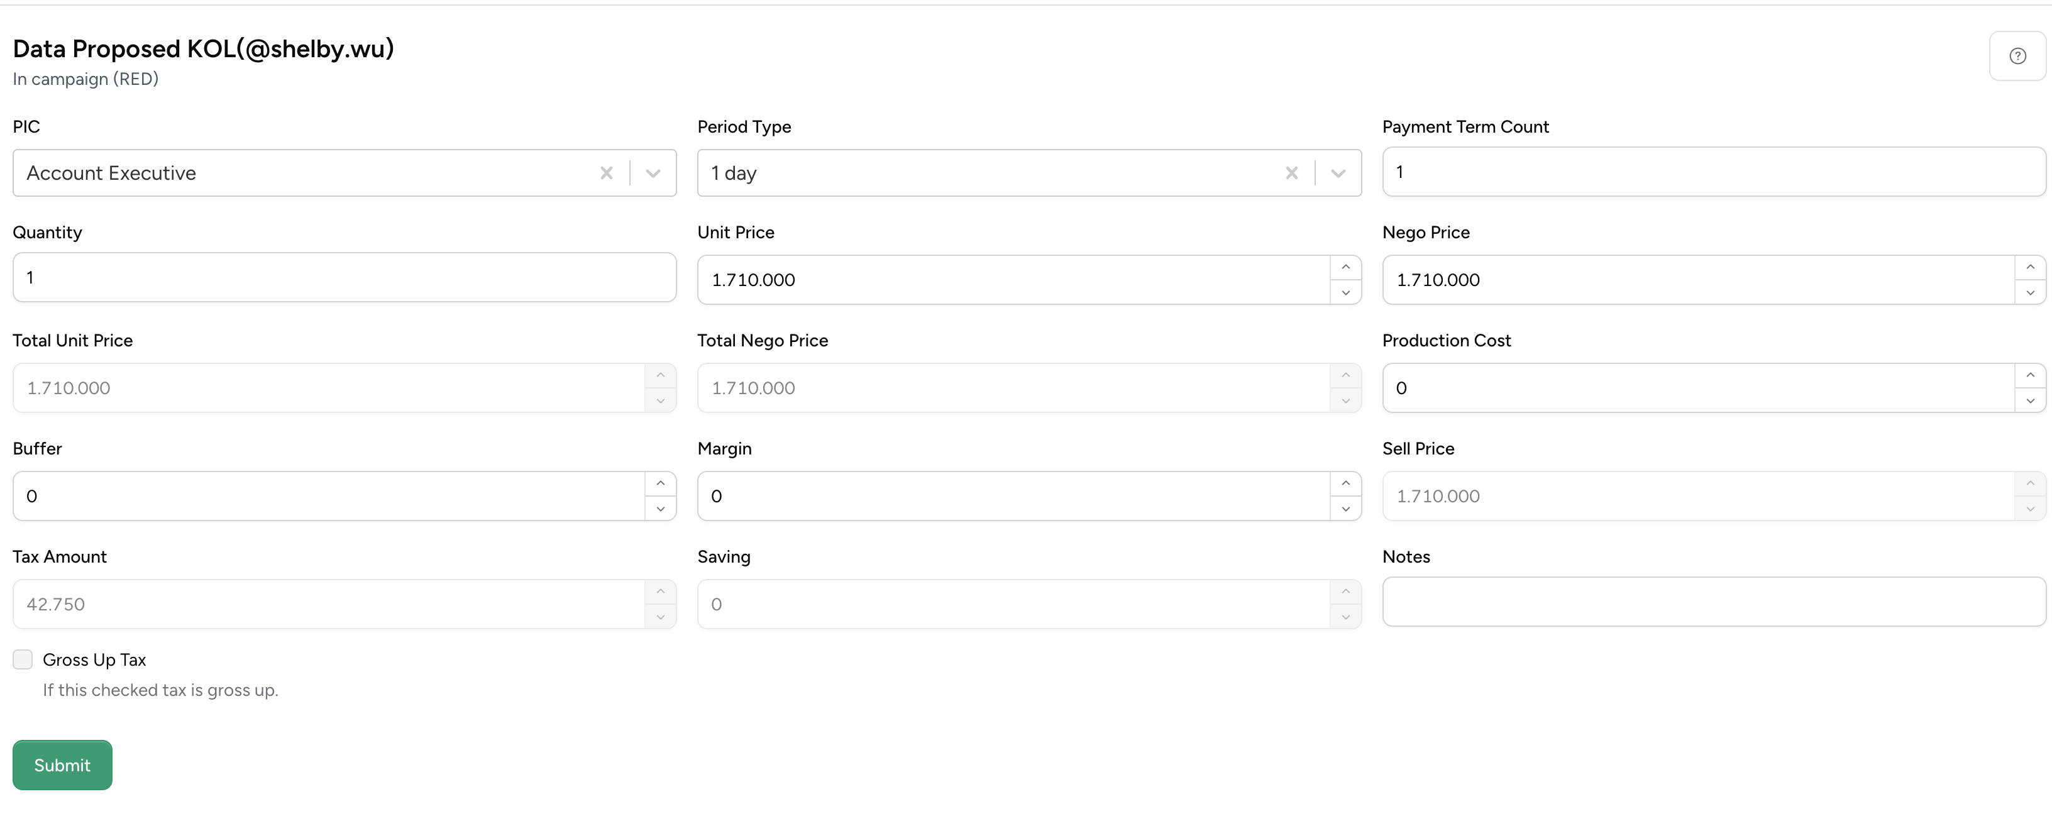The image size is (2052, 821).
Task: Decrement the Sell Price value
Action: coord(2031,509)
